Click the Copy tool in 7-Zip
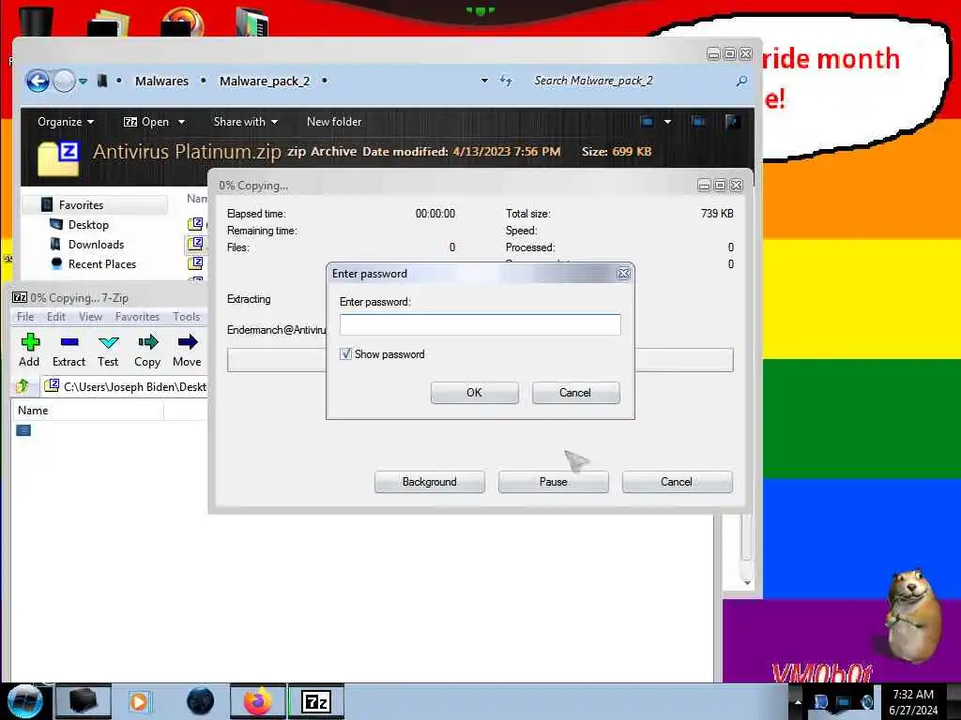961x720 pixels. coord(147,351)
